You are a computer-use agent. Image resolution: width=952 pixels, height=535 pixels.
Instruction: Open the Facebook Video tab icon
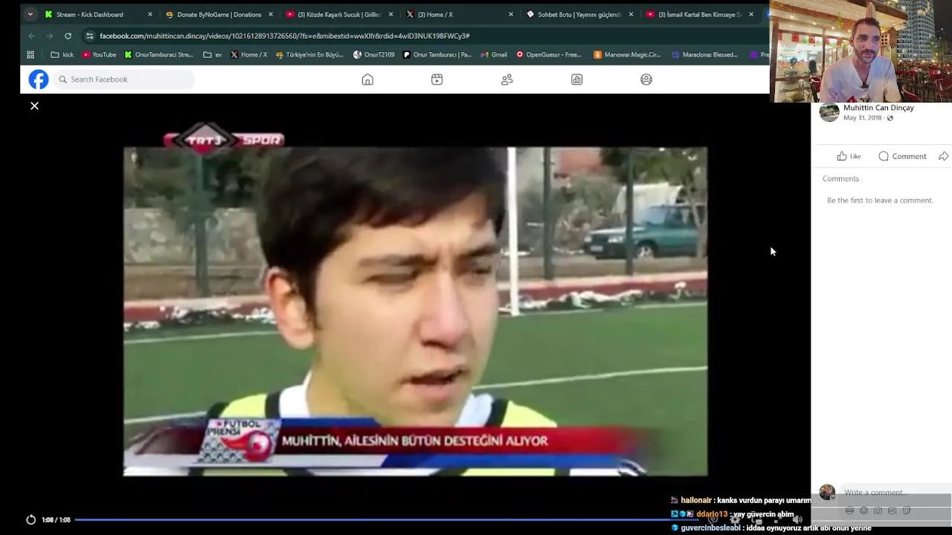pos(437,80)
